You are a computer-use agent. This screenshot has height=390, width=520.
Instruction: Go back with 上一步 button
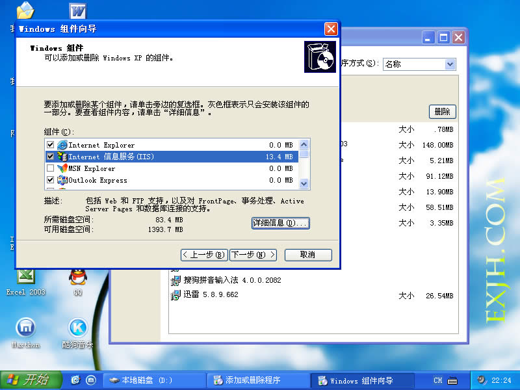pyautogui.click(x=204, y=255)
